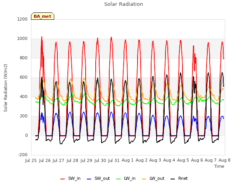Screen dimensions: 248x186
Task: Click the Aug 8 x-axis tick label
Action: pyautogui.click(x=224, y=160)
